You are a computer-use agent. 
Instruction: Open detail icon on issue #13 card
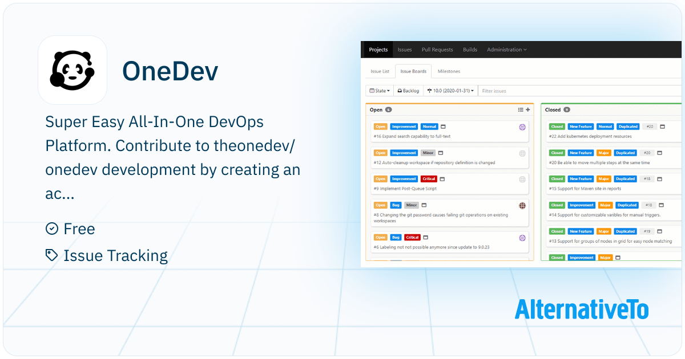(660, 231)
